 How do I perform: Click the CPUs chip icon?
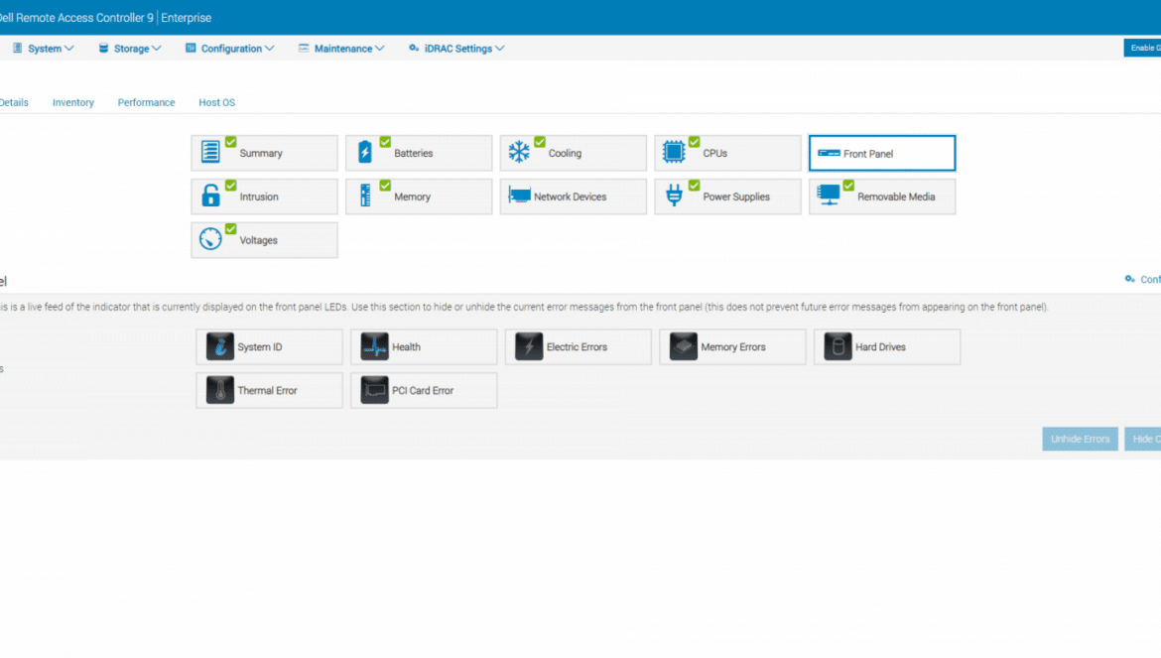(674, 152)
